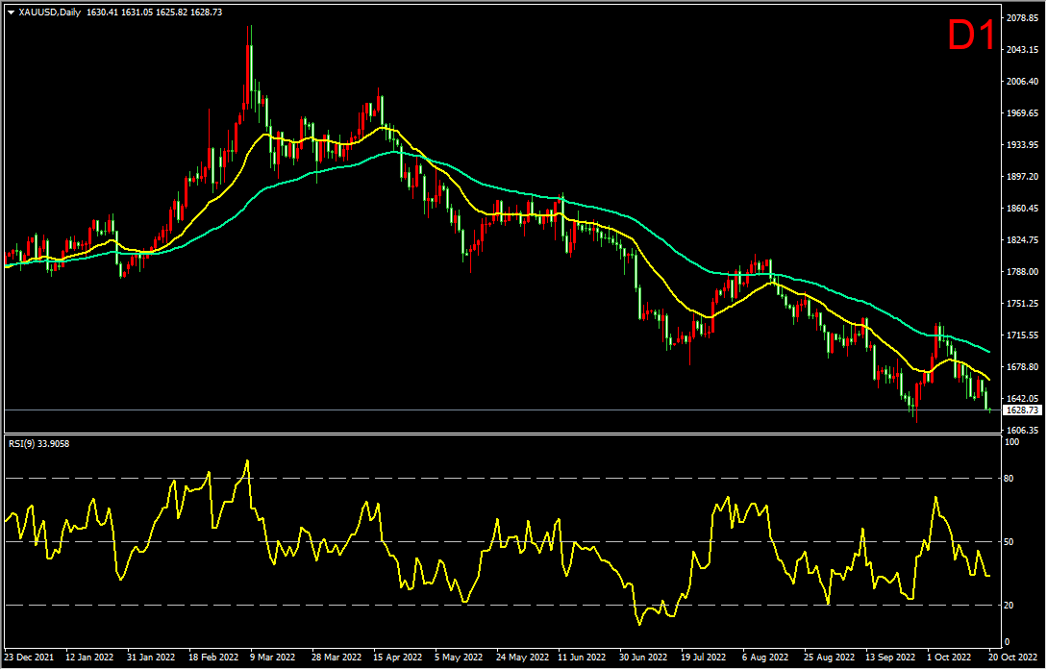Click the 24 May 2022 date label
1047x670 pixels.
523,658
